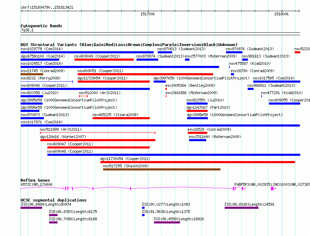Click nsv1017565 (Coe2014) label

(x=274, y=78)
